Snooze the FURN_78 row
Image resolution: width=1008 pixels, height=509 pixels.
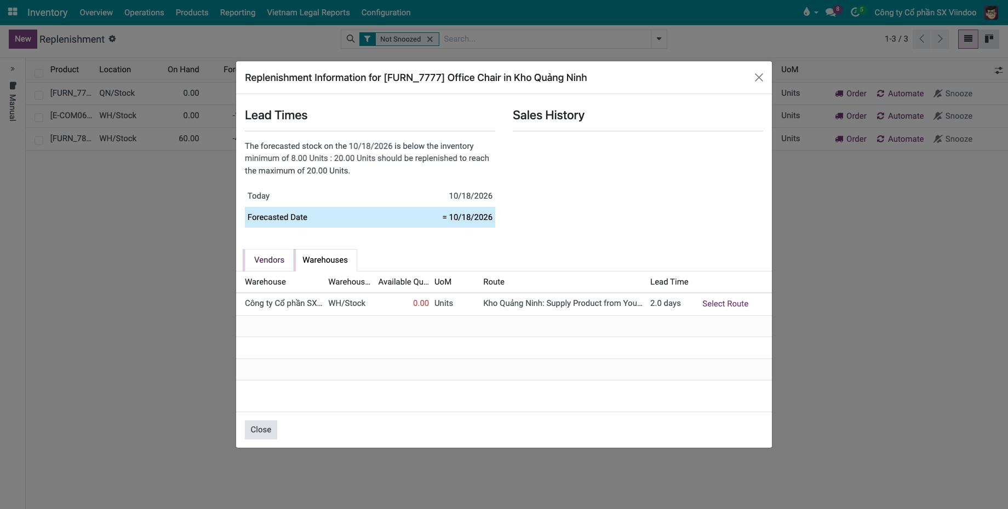point(953,139)
